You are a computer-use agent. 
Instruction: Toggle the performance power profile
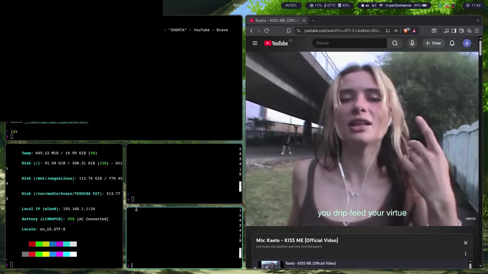tap(398, 5)
